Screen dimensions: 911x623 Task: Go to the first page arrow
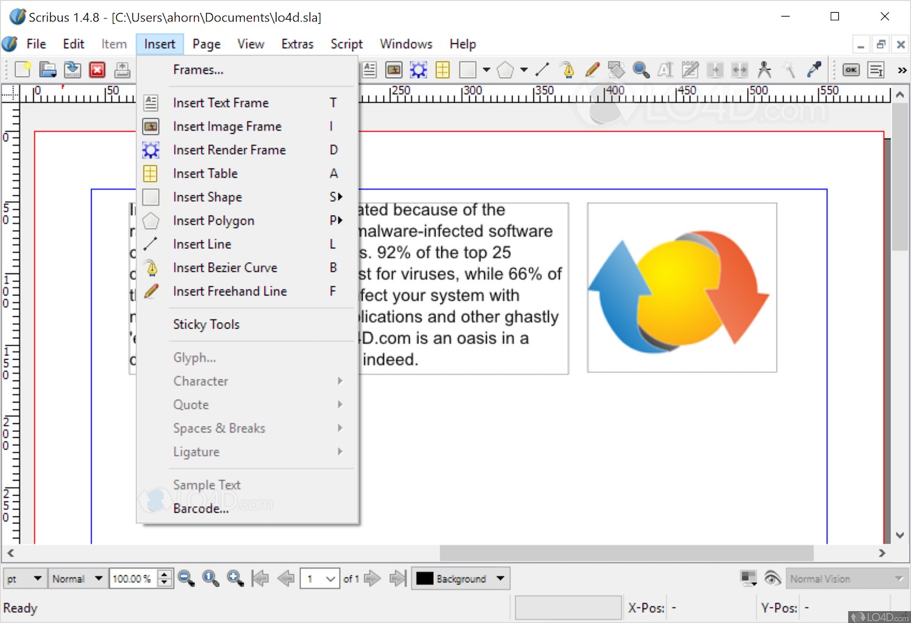pyautogui.click(x=260, y=578)
